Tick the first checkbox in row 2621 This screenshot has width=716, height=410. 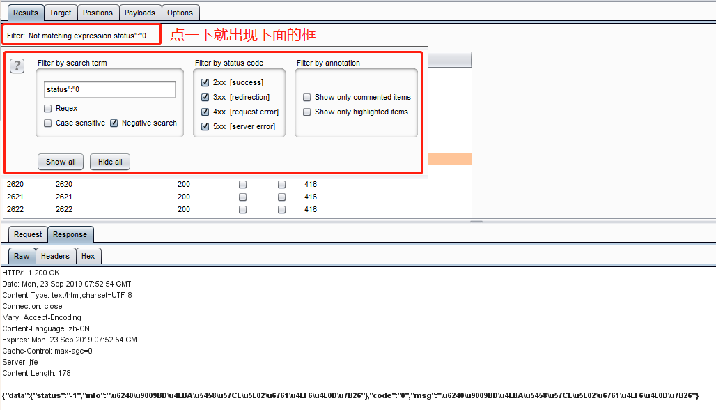tap(243, 197)
